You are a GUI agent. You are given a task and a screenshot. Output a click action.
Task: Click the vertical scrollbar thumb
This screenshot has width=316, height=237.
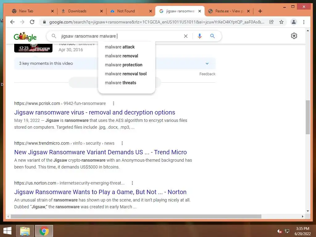click(308, 117)
